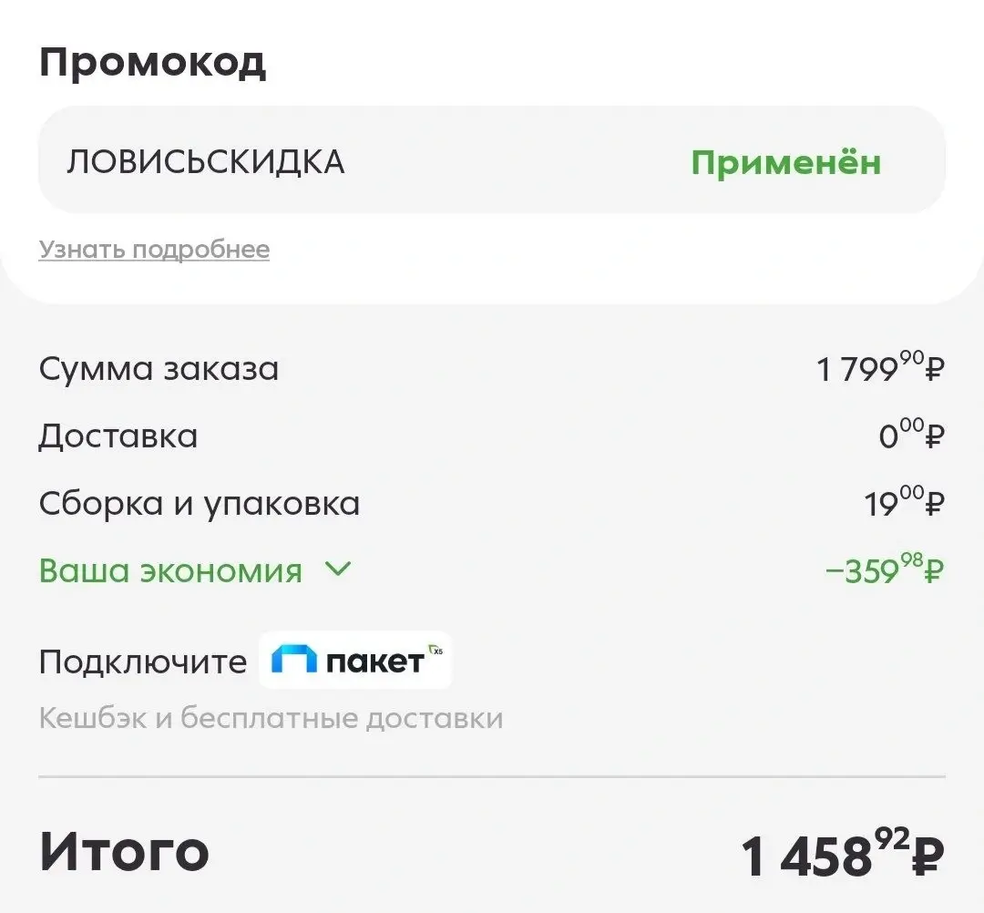
Task: Click the savings amount −359.98 ₽
Action: tap(884, 571)
